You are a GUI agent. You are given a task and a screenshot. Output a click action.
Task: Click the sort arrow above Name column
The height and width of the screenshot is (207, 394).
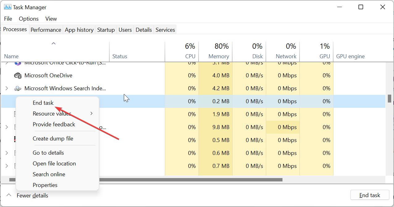(53, 43)
